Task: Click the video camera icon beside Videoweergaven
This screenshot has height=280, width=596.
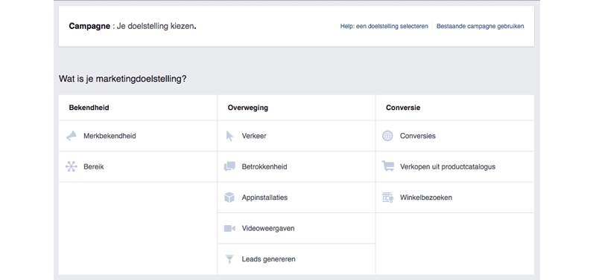Action: click(229, 229)
